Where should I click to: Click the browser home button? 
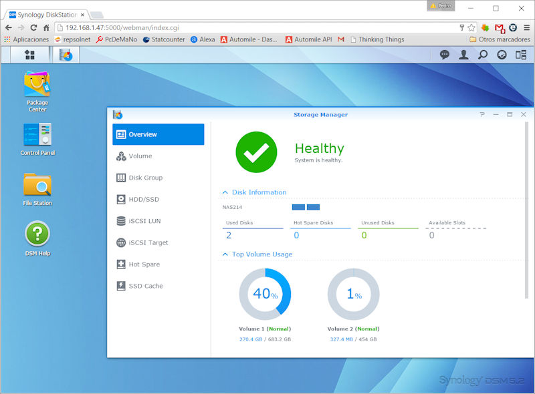[46, 27]
